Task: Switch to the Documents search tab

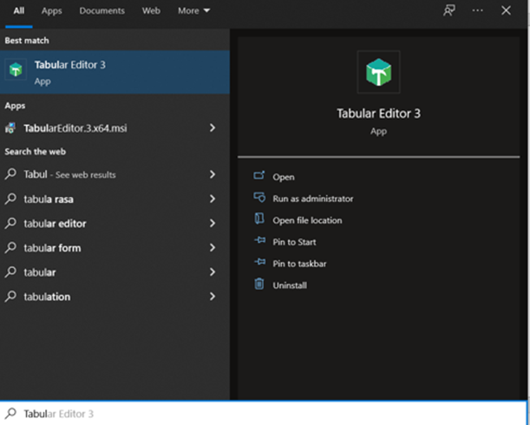Action: pos(102,10)
